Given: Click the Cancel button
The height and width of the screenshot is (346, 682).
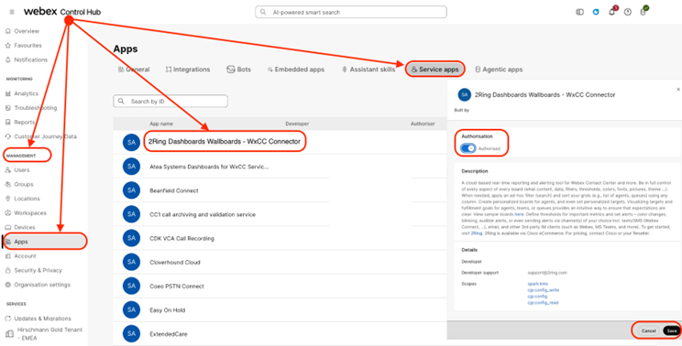Looking at the screenshot, I should tap(648, 330).
